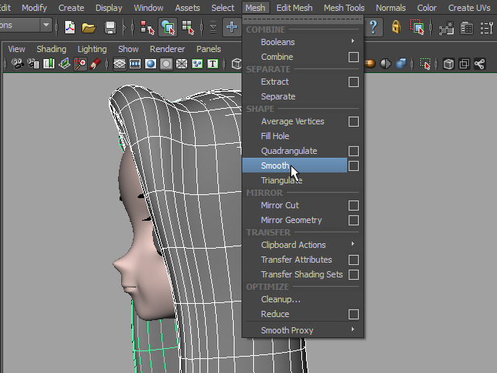This screenshot has width=497, height=373.
Task: Click the open scene folder icon
Action: click(89, 27)
